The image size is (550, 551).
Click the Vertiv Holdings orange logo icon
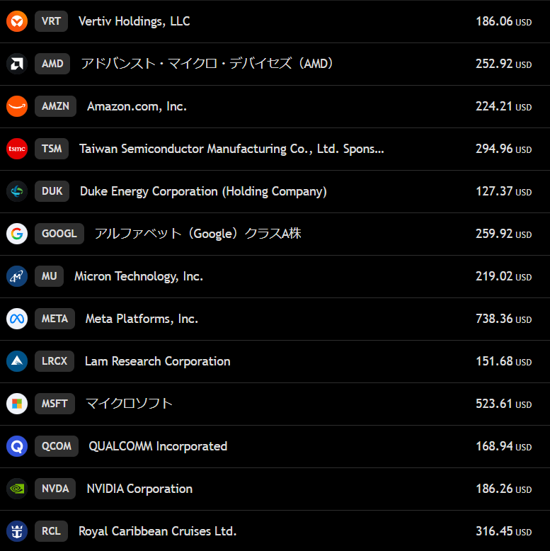pos(17,21)
